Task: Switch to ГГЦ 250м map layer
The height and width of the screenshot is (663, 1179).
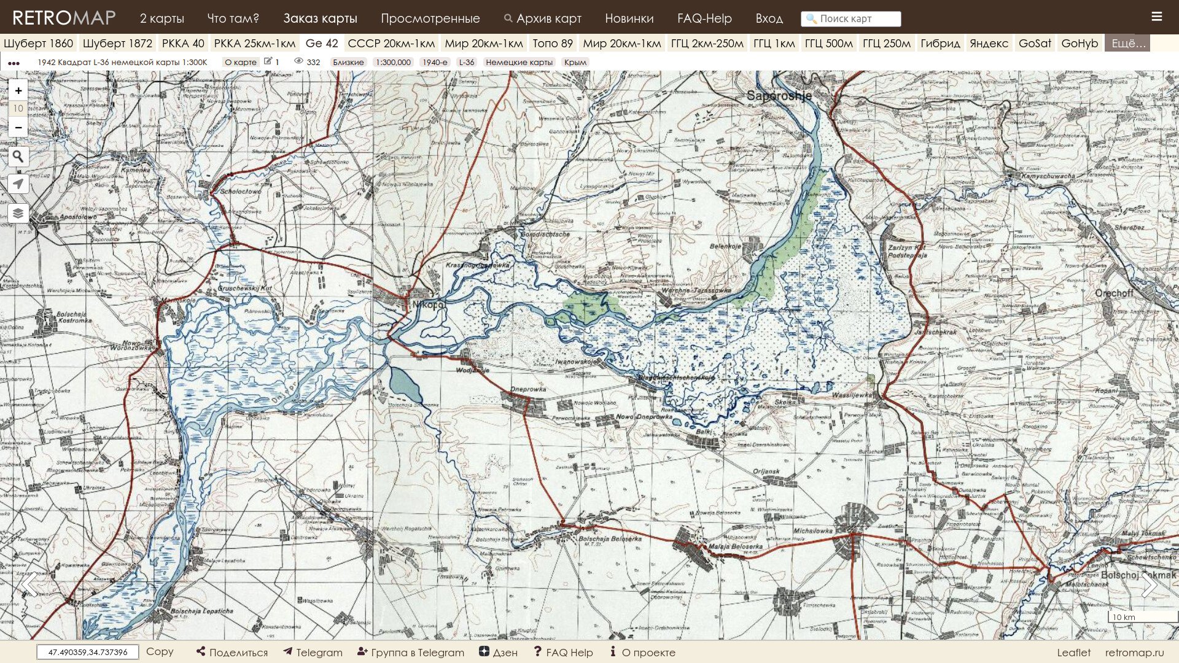Action: click(887, 43)
